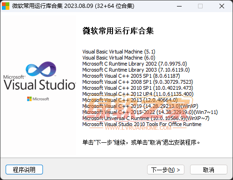Select Visual Basic Virtual Machine (5.1) line
This screenshot has width=233, height=180.
[x=119, y=52]
